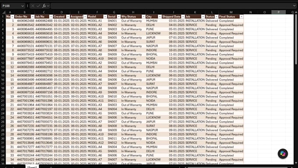Select row 10 header
This screenshot has height=168, width=298.
pyautogui.click(x=3, y=54)
